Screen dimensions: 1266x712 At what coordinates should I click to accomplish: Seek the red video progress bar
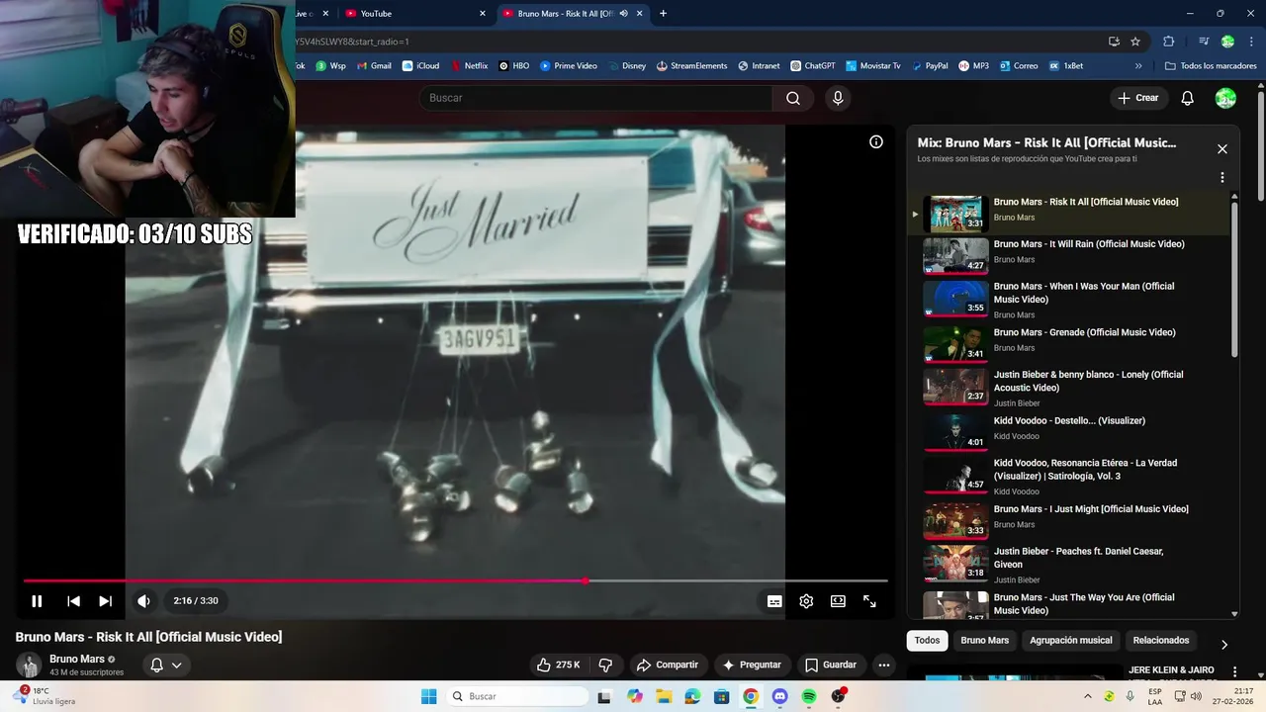(455, 580)
